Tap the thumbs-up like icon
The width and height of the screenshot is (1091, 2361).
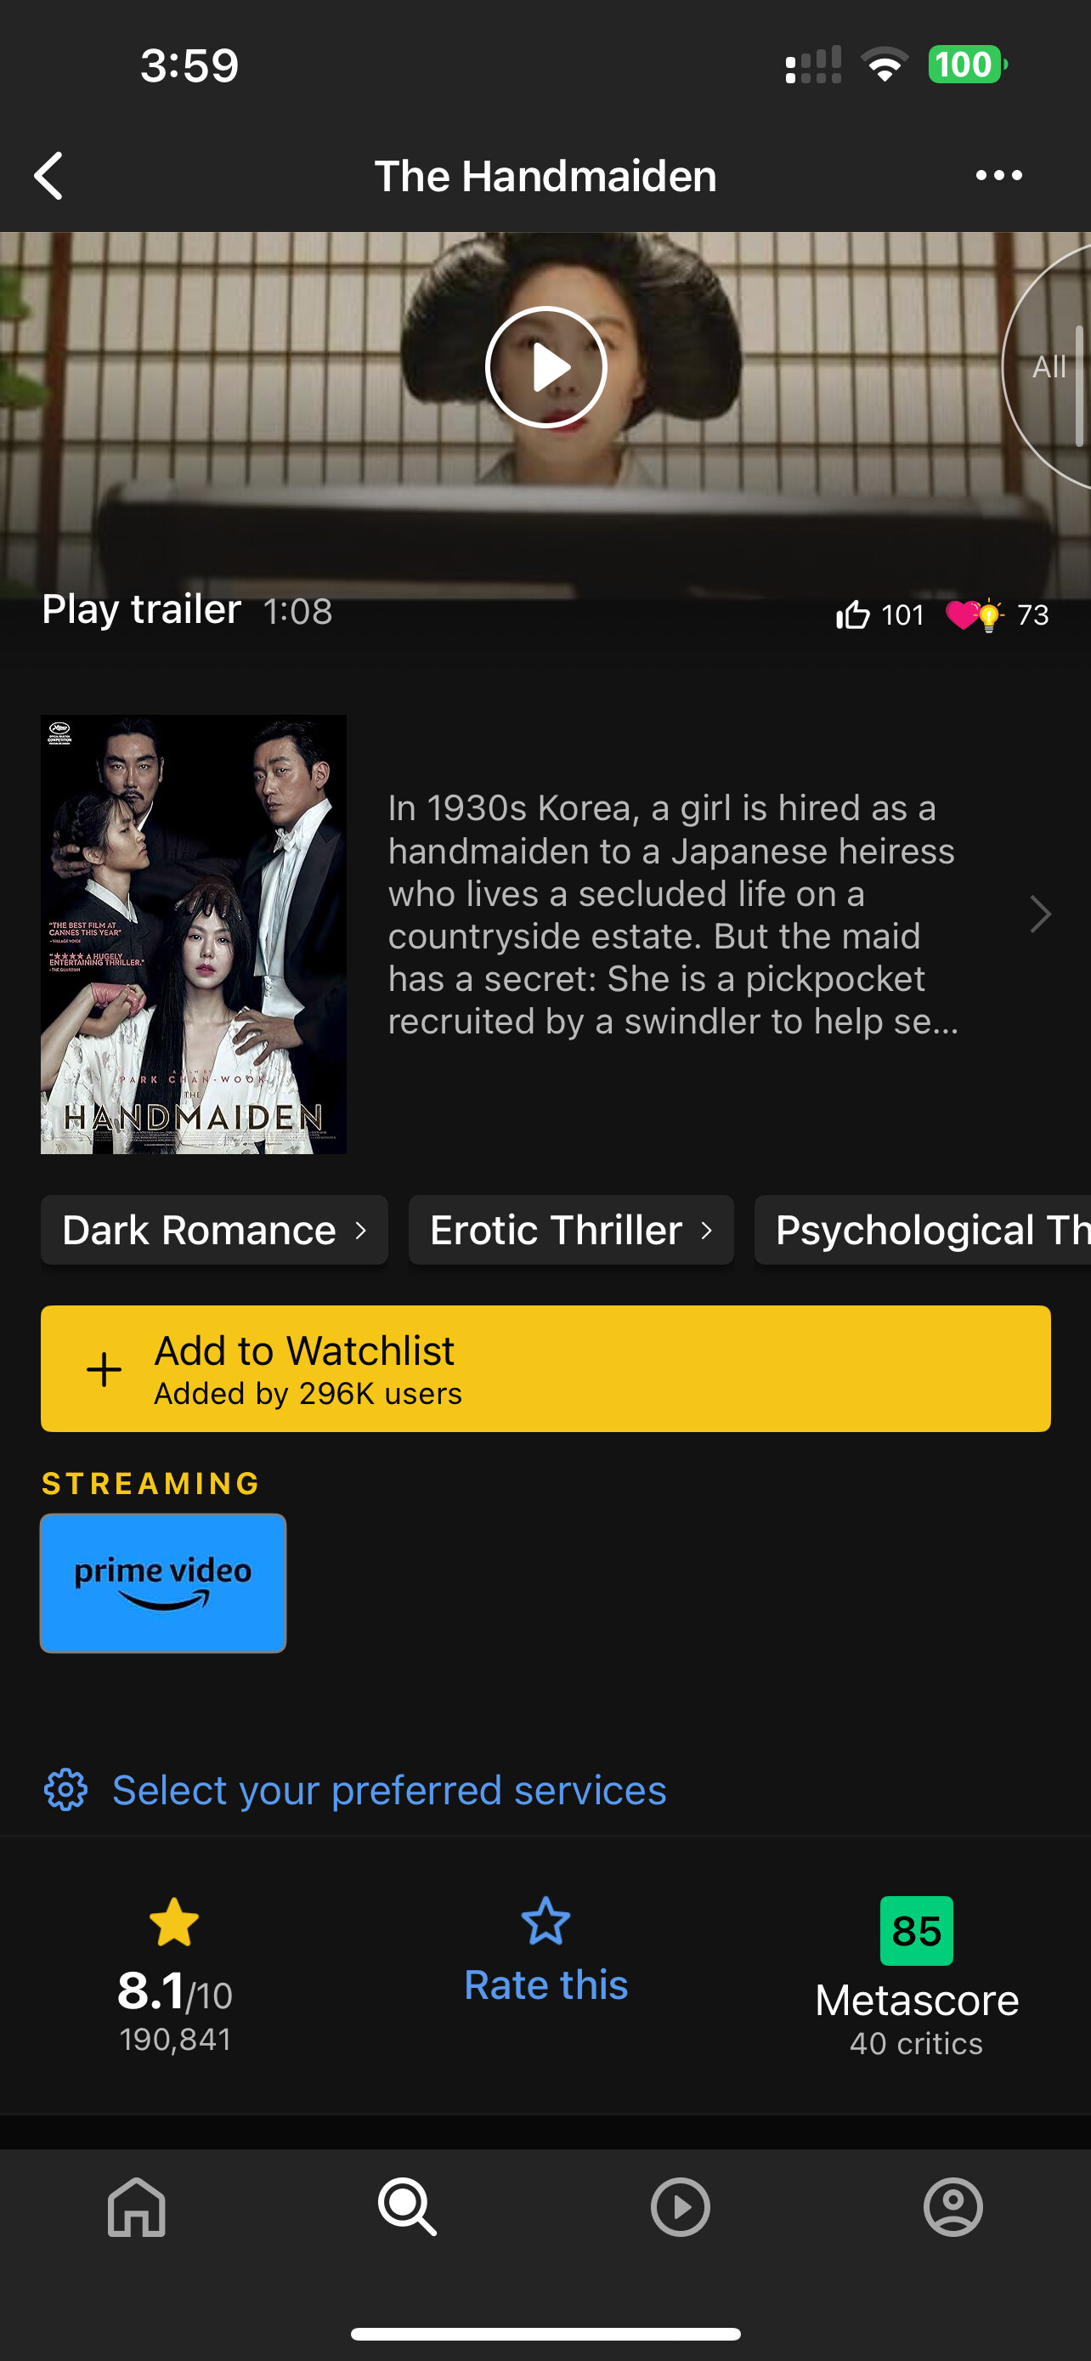tap(853, 614)
